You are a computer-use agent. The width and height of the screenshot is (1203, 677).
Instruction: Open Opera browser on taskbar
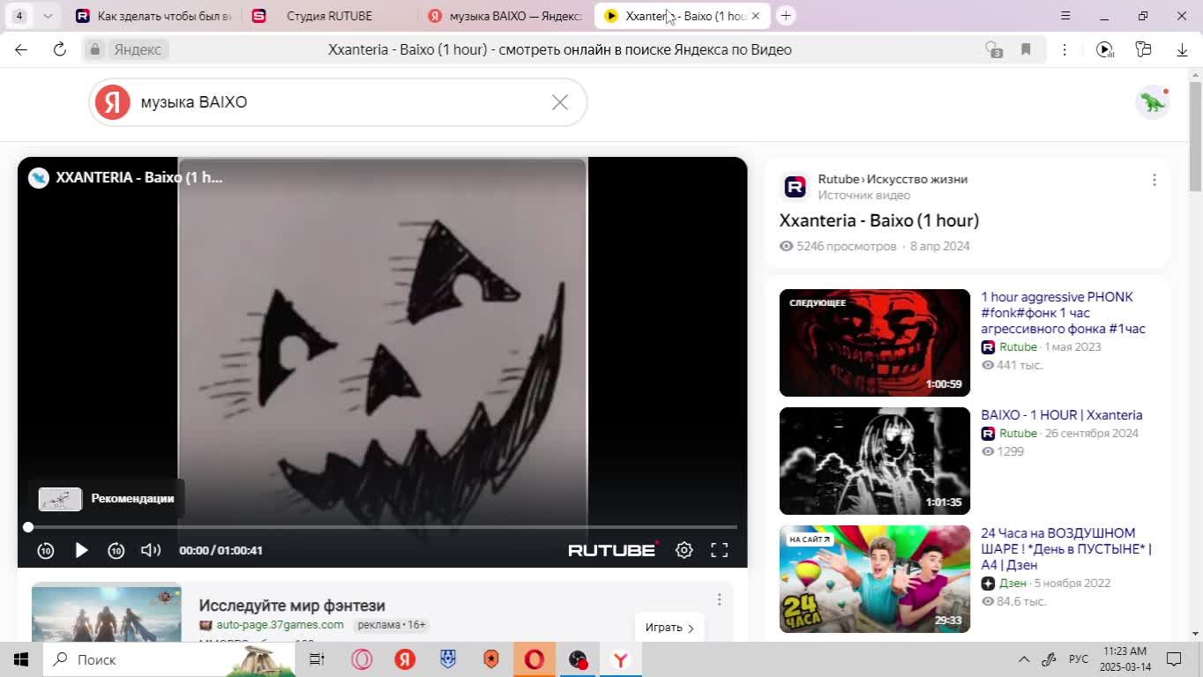362,659
